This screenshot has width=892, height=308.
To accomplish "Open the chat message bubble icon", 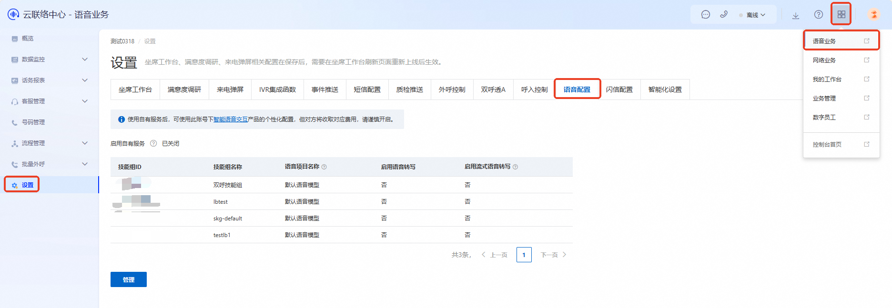I will (706, 15).
